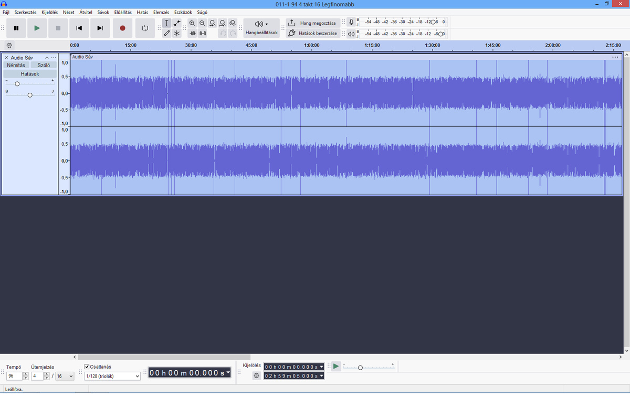Click the red Record button
The image size is (630, 398).
pos(122,28)
